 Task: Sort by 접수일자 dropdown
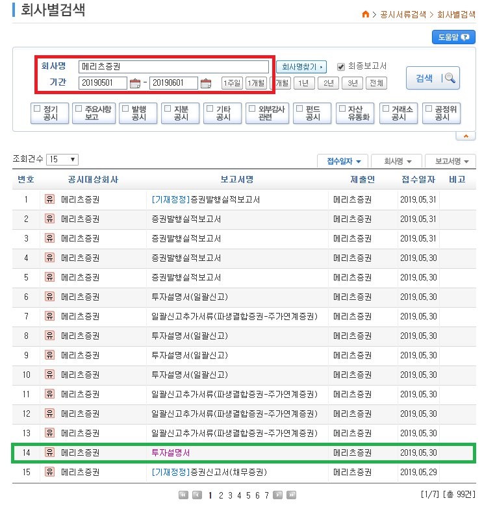pos(342,161)
